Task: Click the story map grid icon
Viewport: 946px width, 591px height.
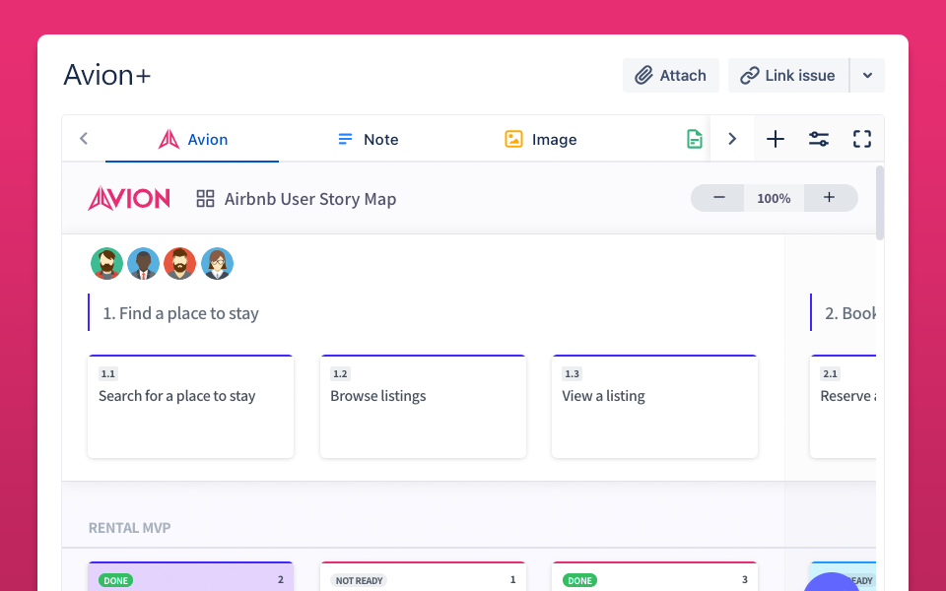Action: (x=205, y=198)
